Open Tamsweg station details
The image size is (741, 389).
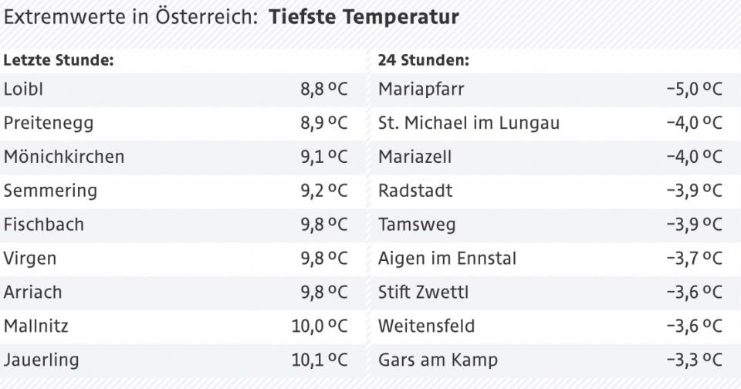coord(417,225)
